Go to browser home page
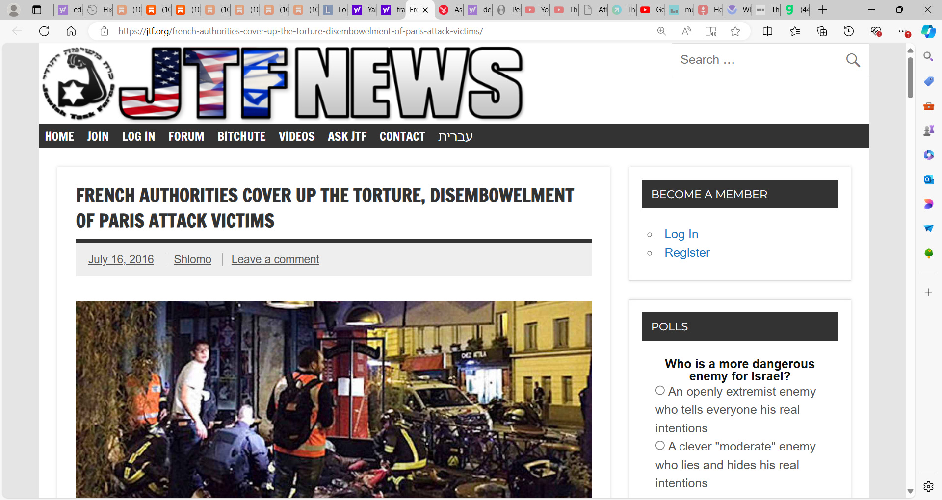942x500 pixels. (71, 31)
